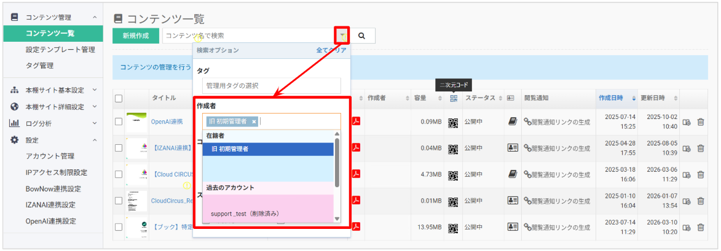The width and height of the screenshot is (721, 251).
Task: Check the 【Cloud CIRCUS row checkbox
Action: click(119, 174)
